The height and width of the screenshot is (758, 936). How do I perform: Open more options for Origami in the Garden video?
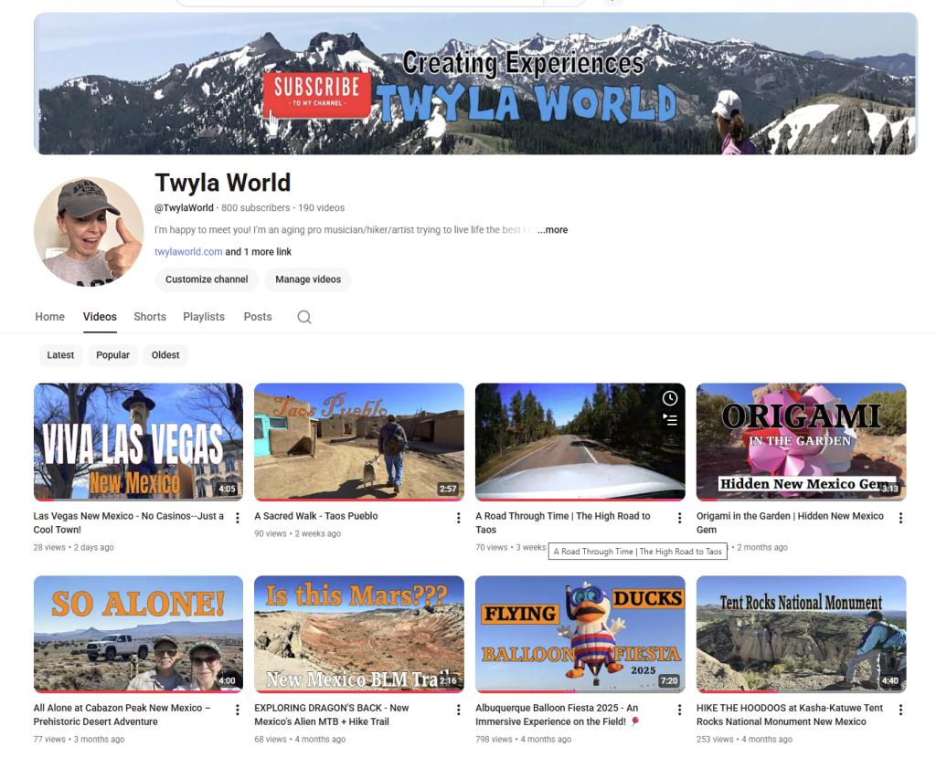tap(900, 518)
